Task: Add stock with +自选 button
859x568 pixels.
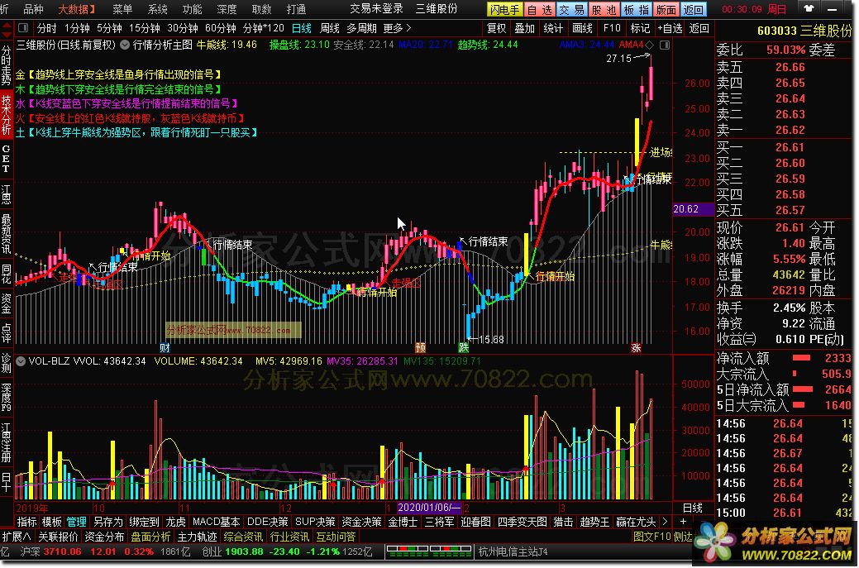Action: coord(670,28)
